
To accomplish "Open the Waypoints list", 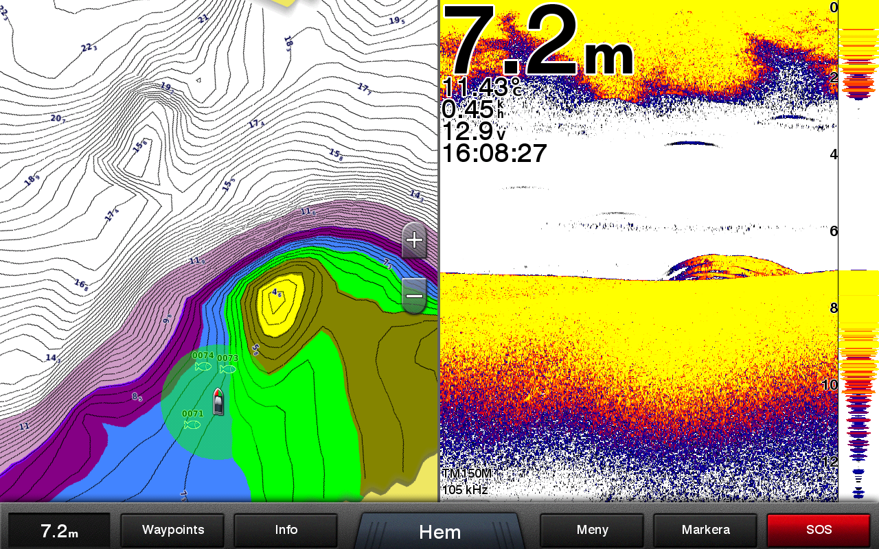I will [x=173, y=530].
